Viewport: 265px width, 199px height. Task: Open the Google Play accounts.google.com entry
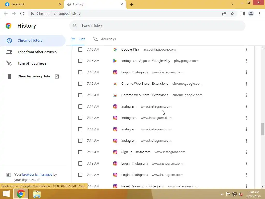[x=130, y=49]
